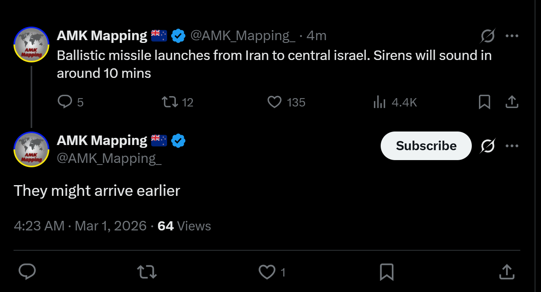This screenshot has width=541, height=292.
Task: Open Grok icon on first post
Action: (x=488, y=36)
